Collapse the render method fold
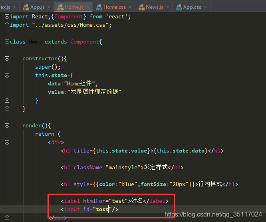This screenshot has width=266, height=222. [x=7, y=125]
